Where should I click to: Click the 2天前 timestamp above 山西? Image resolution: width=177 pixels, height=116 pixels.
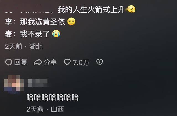pos(35,109)
